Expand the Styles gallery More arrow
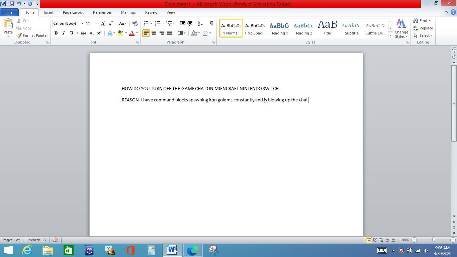 tap(390, 35)
